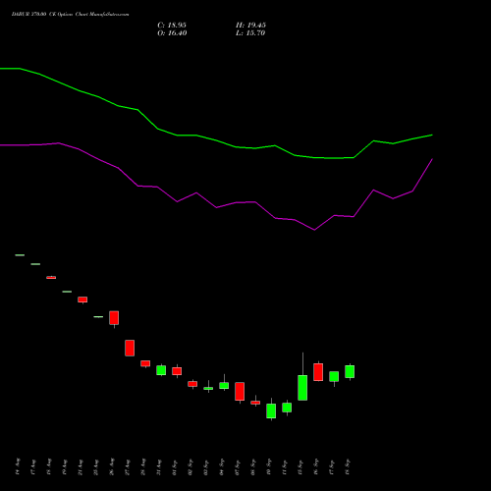
Task: Click the green candle with the long upper wick
Action: (302, 388)
